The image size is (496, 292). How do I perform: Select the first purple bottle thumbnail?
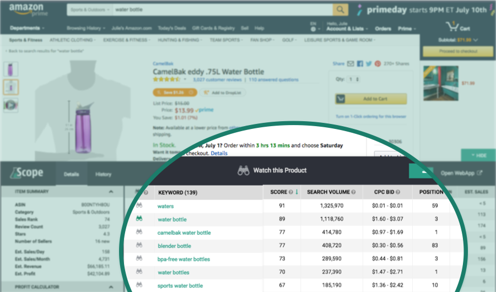pyautogui.click(x=11, y=69)
